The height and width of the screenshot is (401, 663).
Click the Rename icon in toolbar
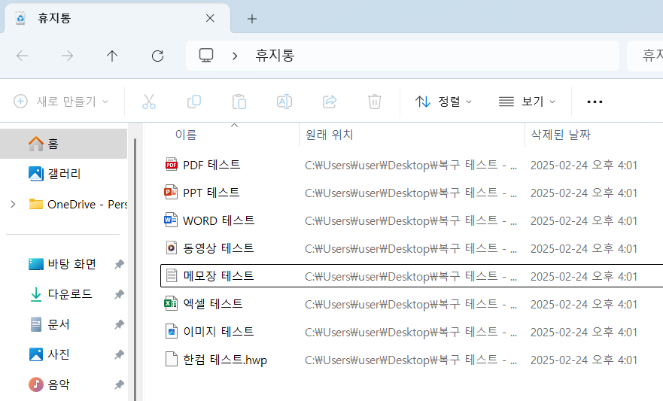point(284,102)
